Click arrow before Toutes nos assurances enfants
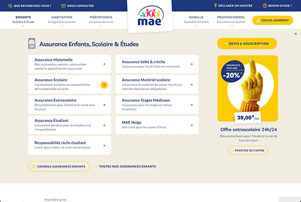This screenshot has height=202, width=301. pyautogui.click(x=96, y=167)
